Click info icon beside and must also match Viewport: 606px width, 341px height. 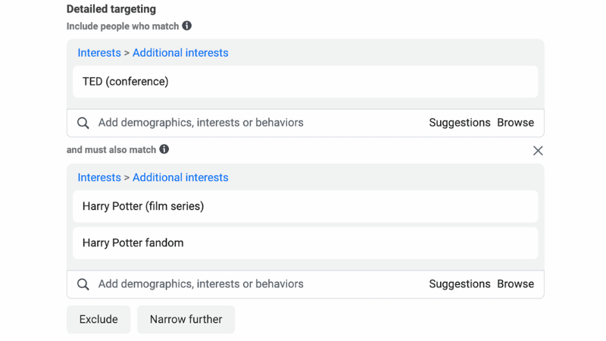[x=164, y=149]
